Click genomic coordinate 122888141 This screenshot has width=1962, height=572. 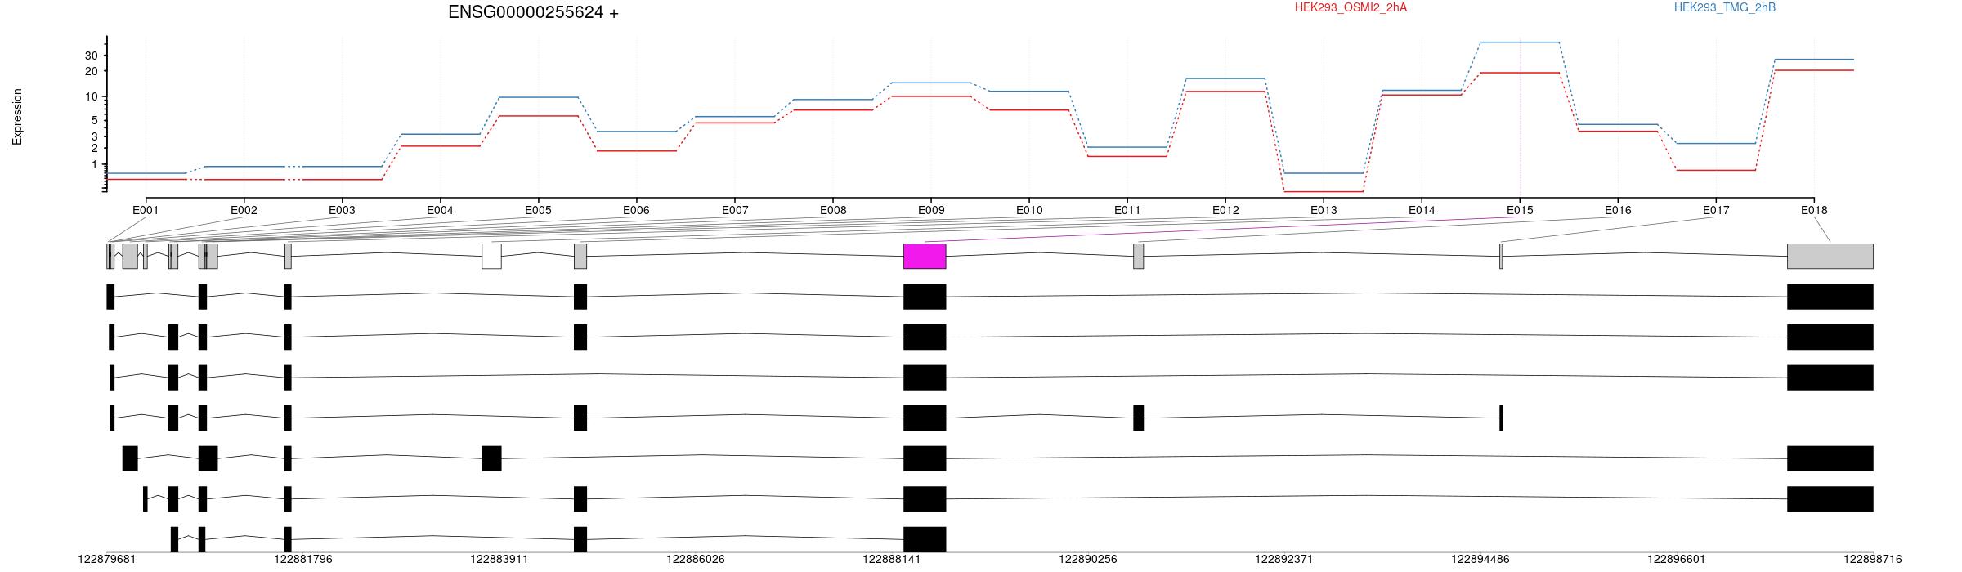[892, 560]
